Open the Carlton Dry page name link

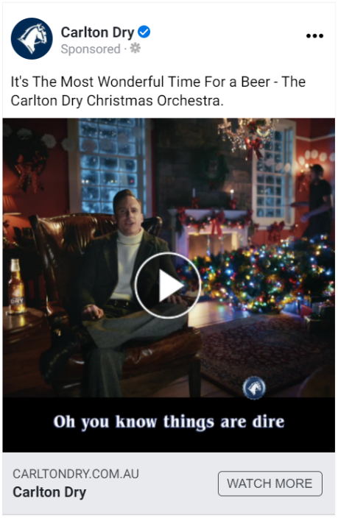[97, 32]
